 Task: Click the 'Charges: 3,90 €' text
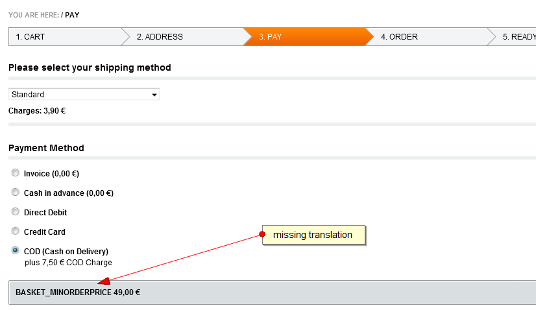coord(37,111)
